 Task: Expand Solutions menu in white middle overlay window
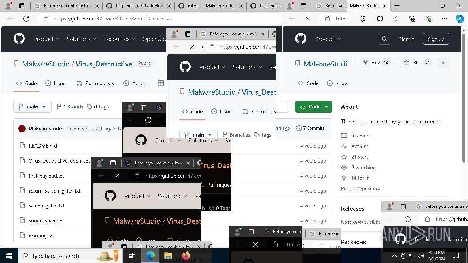point(248,67)
